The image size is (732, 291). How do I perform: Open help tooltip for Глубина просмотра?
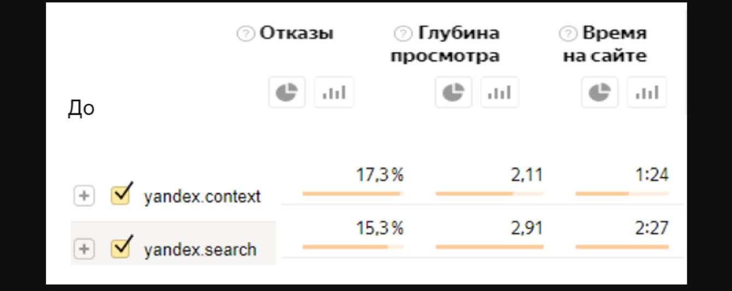tap(403, 34)
